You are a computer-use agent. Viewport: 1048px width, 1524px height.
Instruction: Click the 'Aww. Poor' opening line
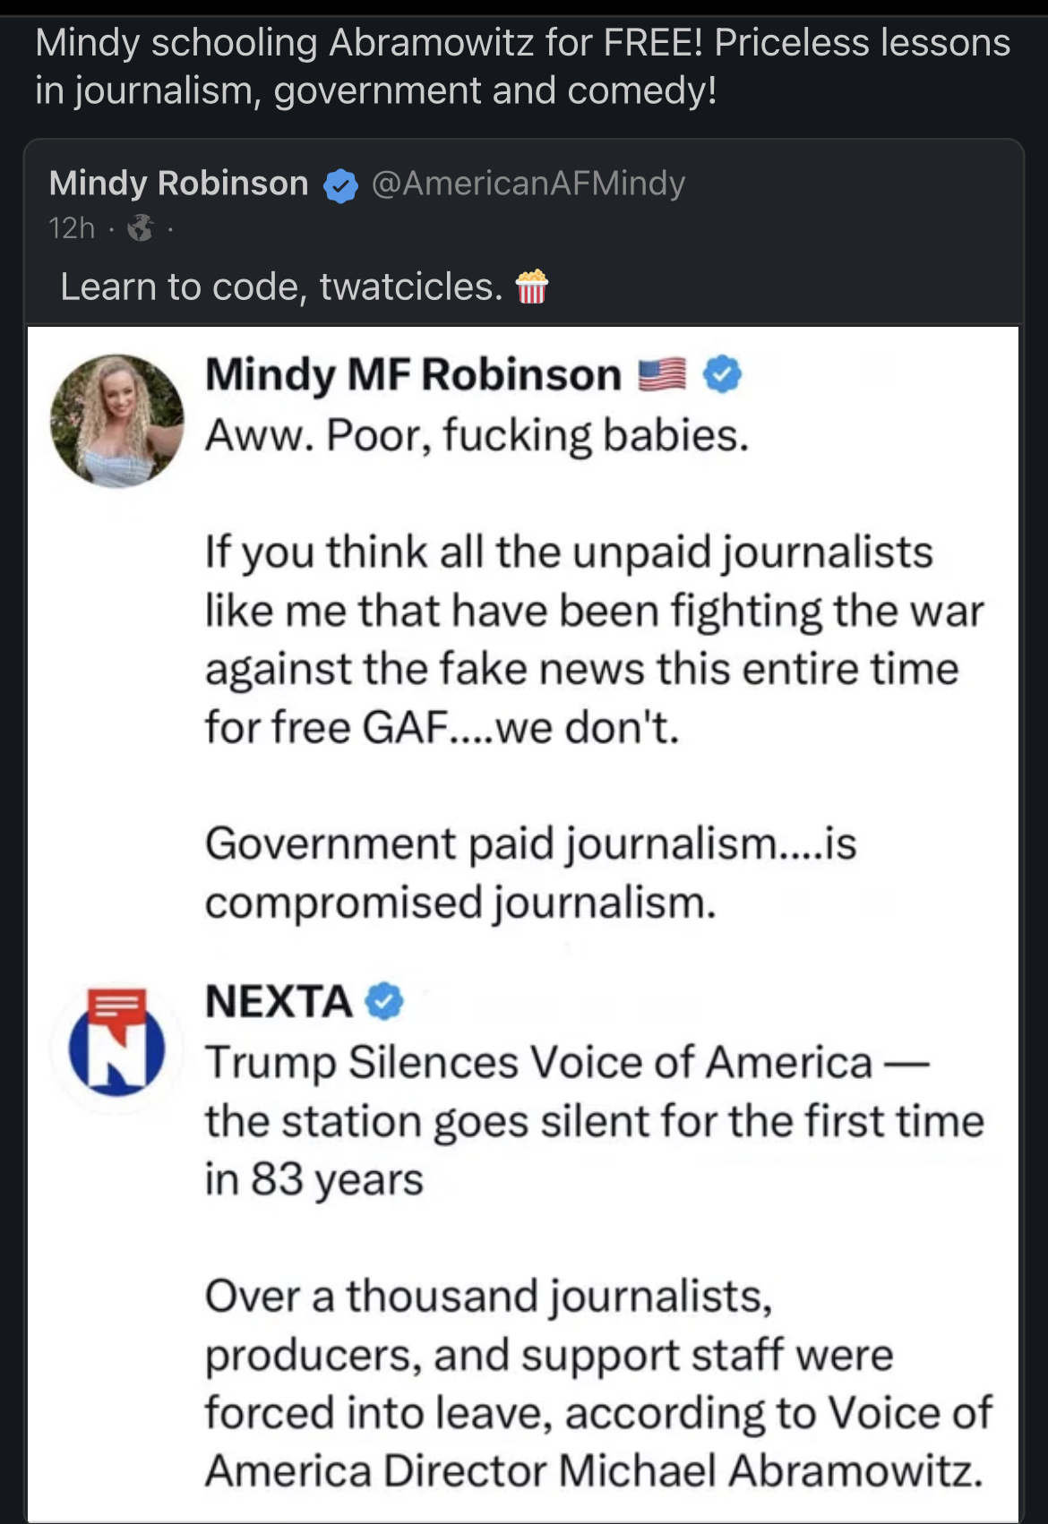coord(477,435)
